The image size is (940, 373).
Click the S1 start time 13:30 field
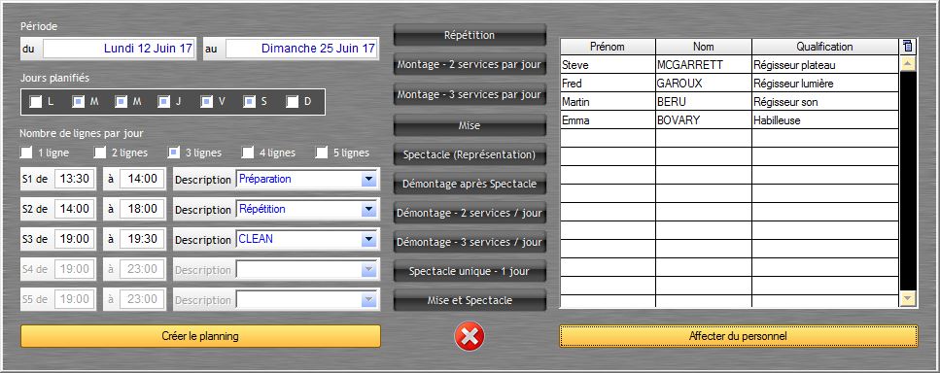pos(74,179)
